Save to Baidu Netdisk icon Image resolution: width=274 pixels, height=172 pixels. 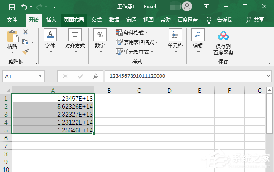click(x=223, y=36)
